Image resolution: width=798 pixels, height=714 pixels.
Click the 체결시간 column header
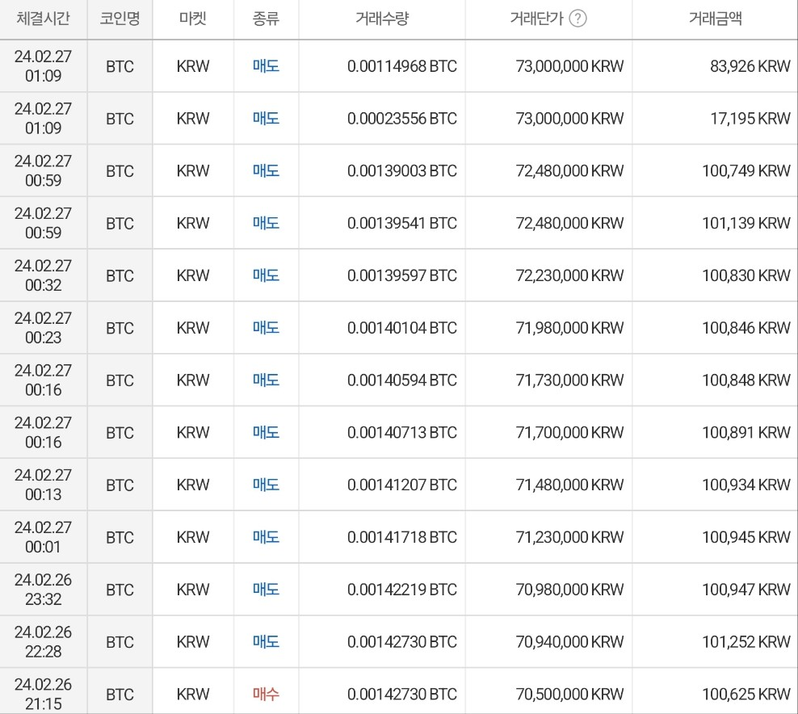44,19
